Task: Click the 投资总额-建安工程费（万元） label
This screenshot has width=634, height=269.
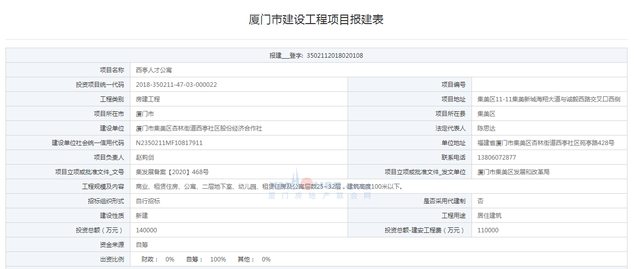Action: (x=425, y=230)
